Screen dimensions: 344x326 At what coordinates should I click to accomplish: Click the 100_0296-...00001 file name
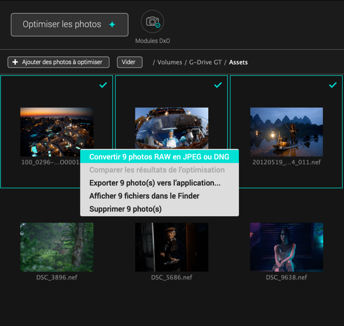(51, 162)
